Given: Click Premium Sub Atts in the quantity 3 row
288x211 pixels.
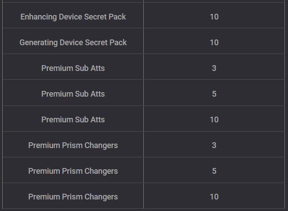Looking at the screenshot, I should (73, 68).
